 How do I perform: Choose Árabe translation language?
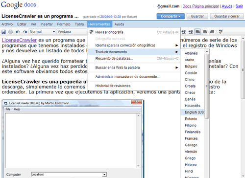pyautogui.click(x=193, y=60)
